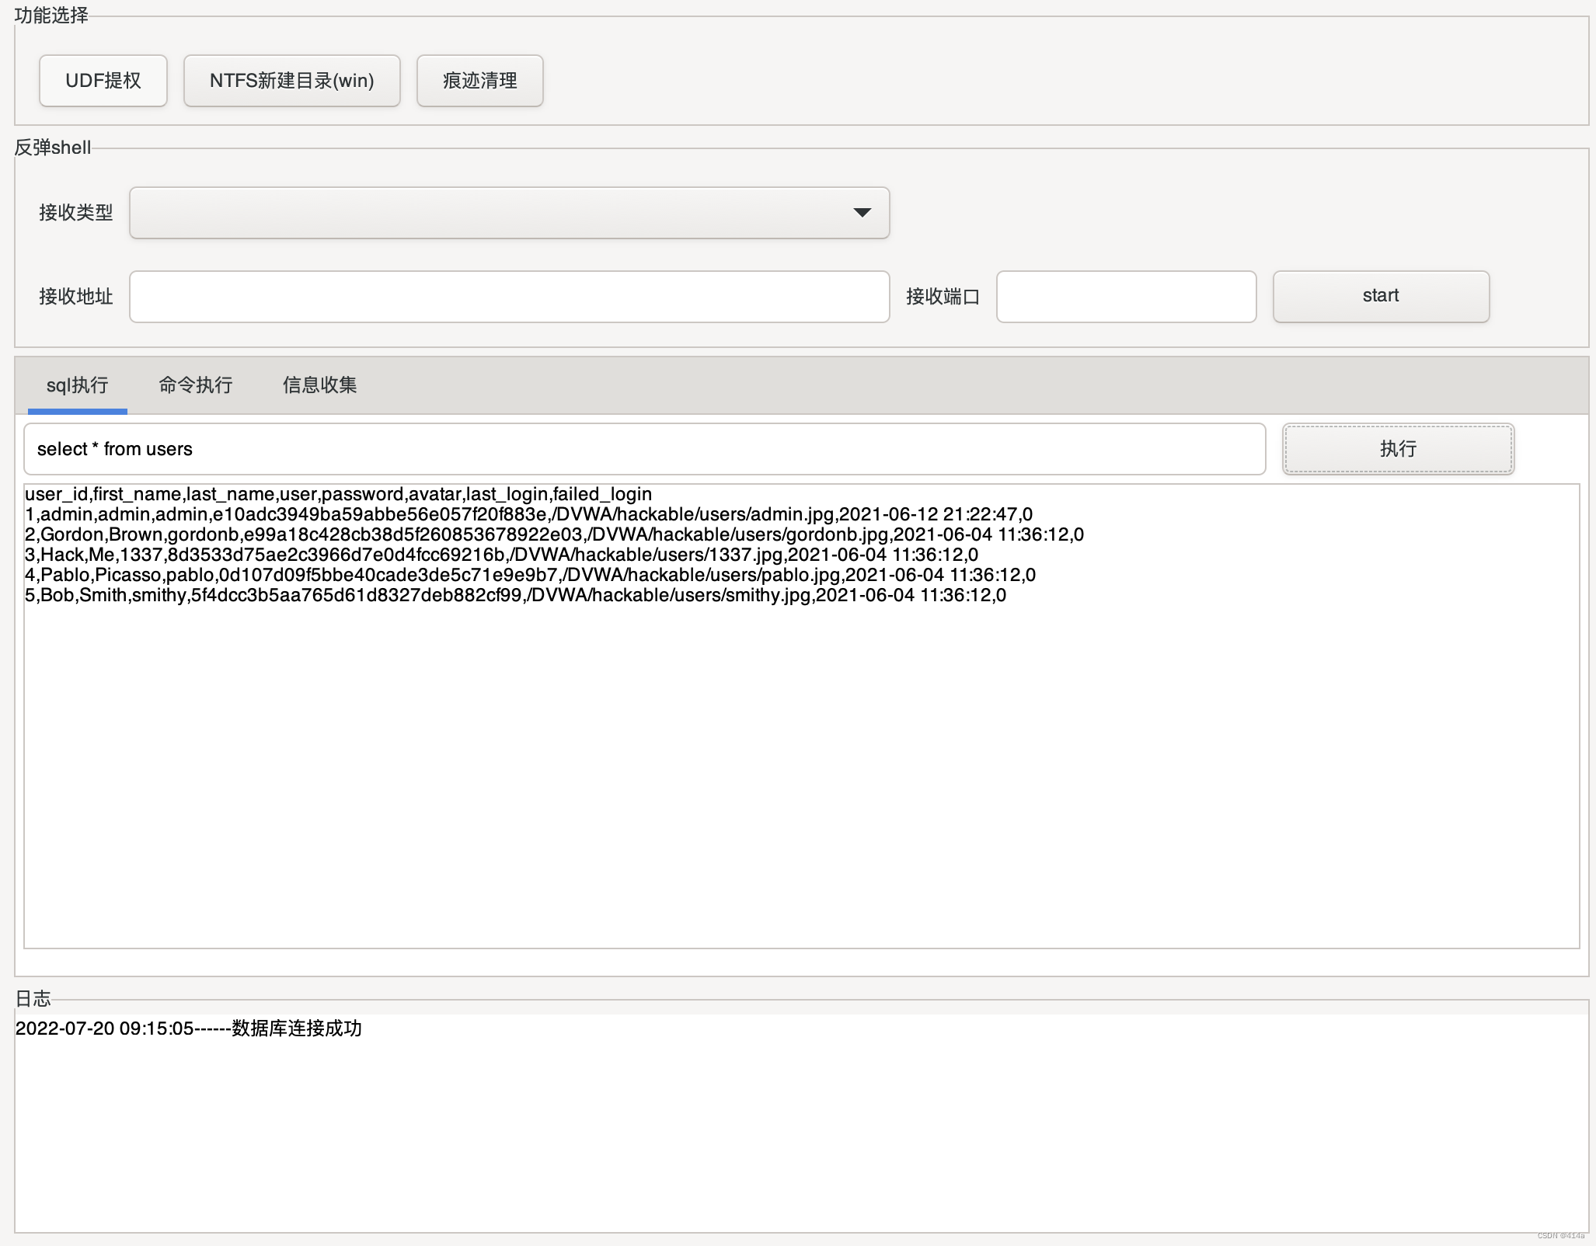
Task: Click the Bob Smith result row
Action: 515,595
